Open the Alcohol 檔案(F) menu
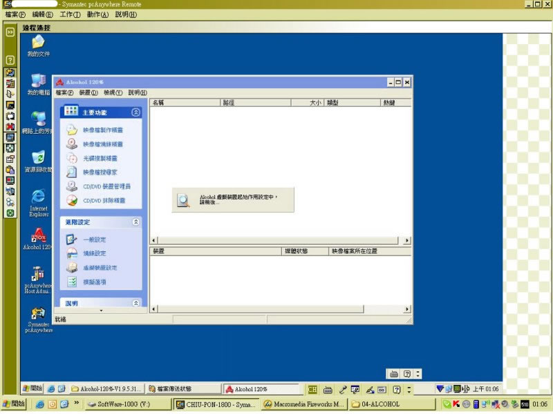Screen dimensions: 553x414 (x=64, y=92)
